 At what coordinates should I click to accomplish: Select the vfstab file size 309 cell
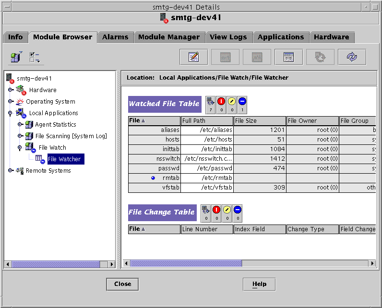pos(260,188)
